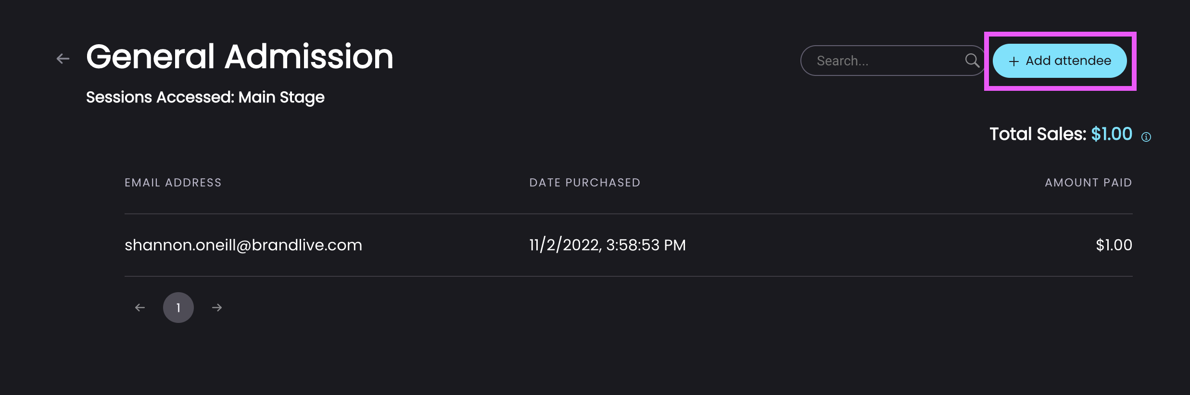Click the plus icon in Add attendee
1190x395 pixels.
[x=1013, y=61]
